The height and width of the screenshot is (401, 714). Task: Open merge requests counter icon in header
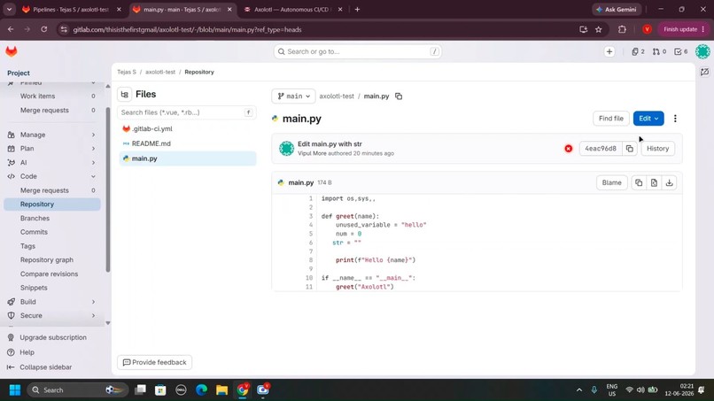(659, 51)
